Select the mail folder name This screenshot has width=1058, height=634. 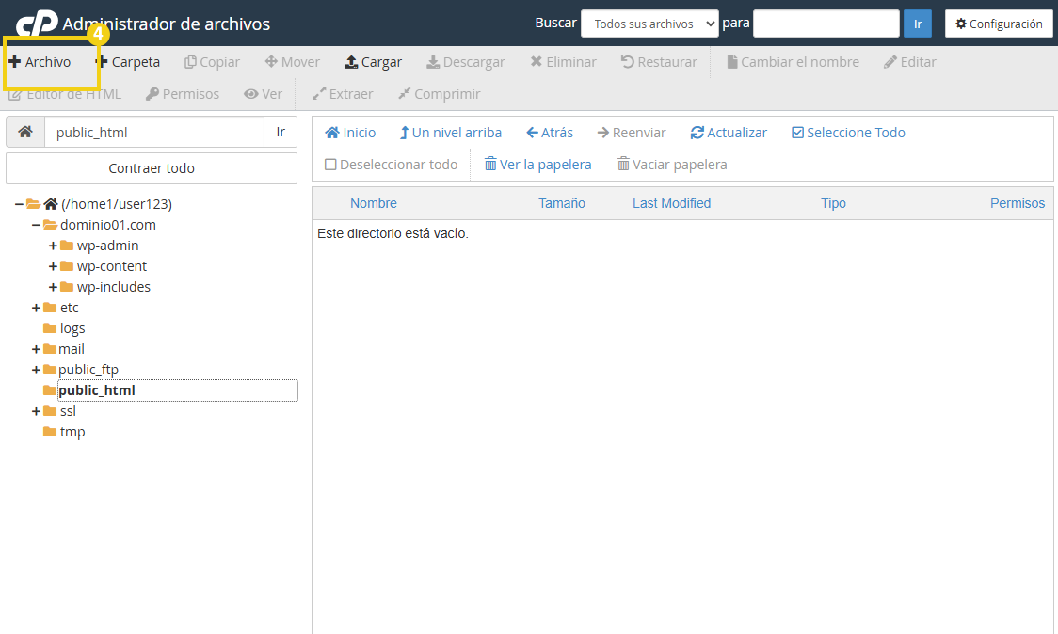coord(71,349)
